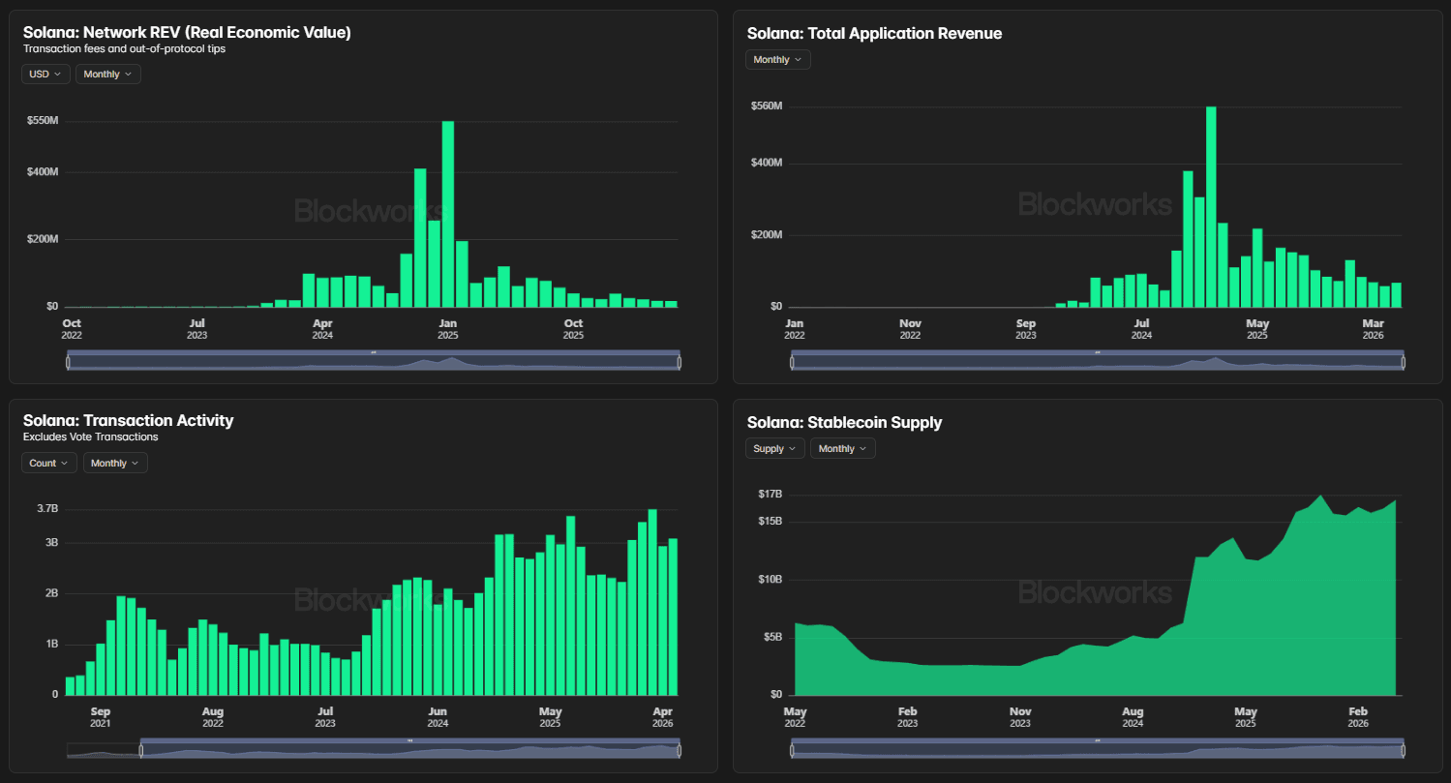Click the "3B" axis label in Transaction Activity
Screen dimensions: 1451x783
point(51,543)
